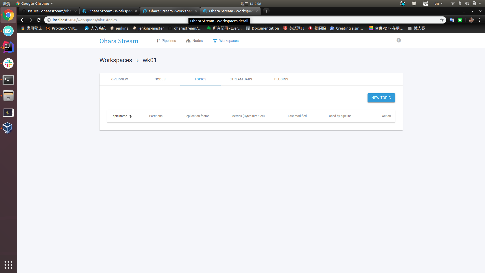The width and height of the screenshot is (485, 273).
Task: Show all applications grid
Action: pyautogui.click(x=8, y=265)
